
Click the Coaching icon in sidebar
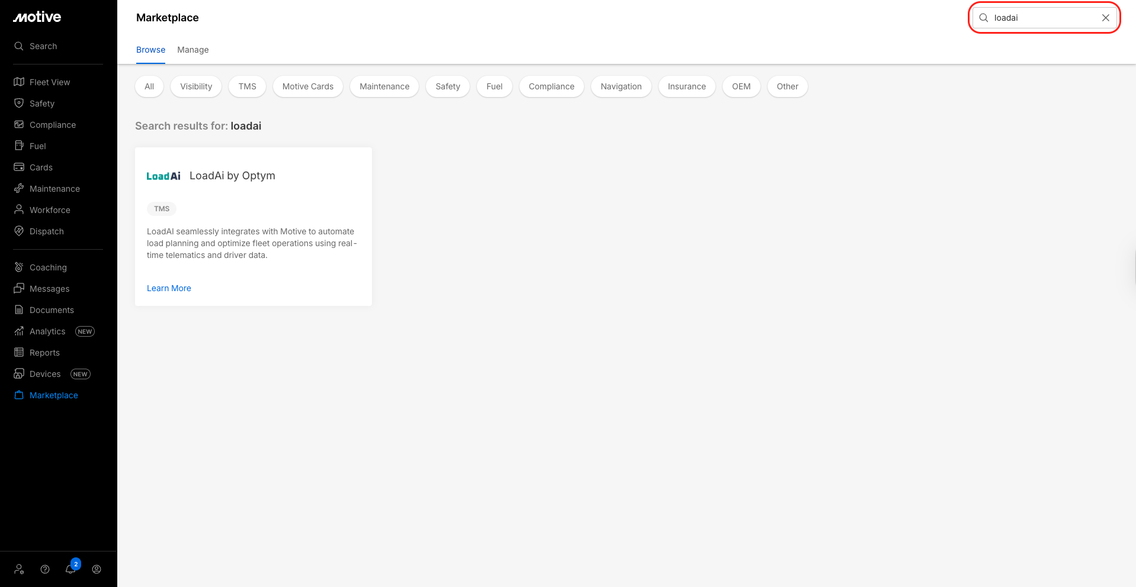(19, 267)
